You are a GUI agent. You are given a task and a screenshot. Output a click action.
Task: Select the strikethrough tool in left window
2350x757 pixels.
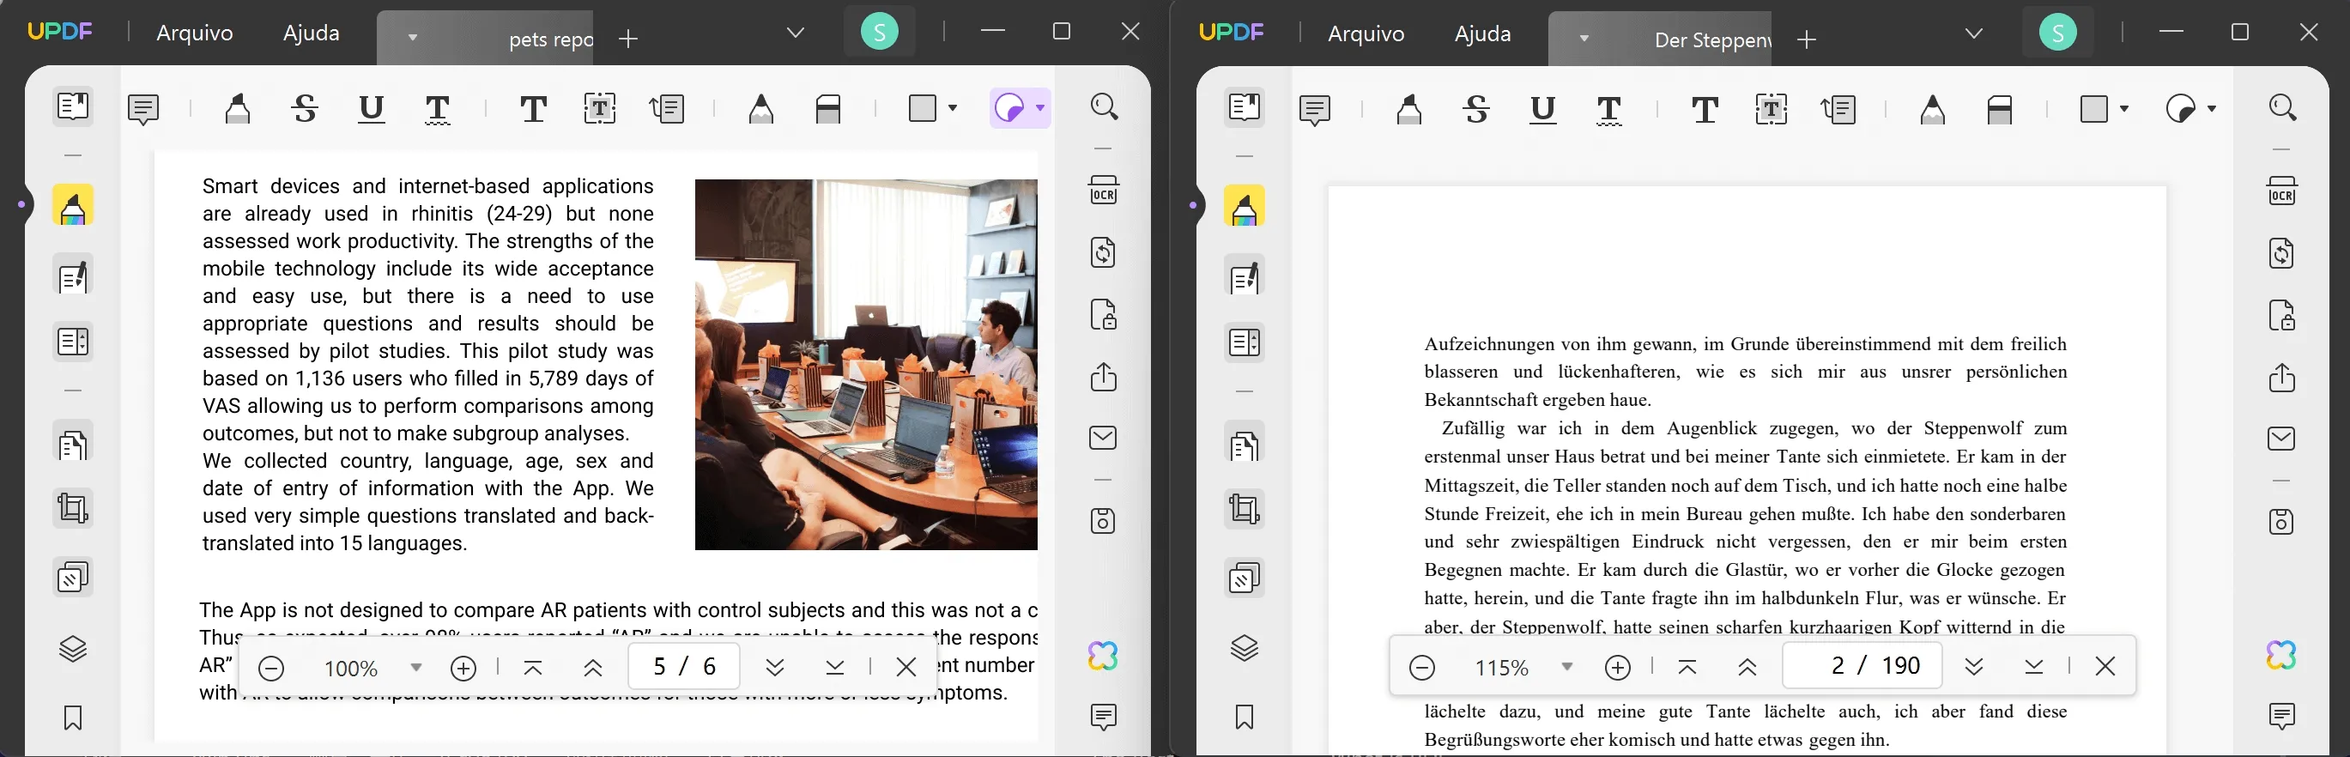click(305, 110)
